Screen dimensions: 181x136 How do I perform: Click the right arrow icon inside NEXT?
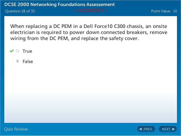click(x=173, y=129)
